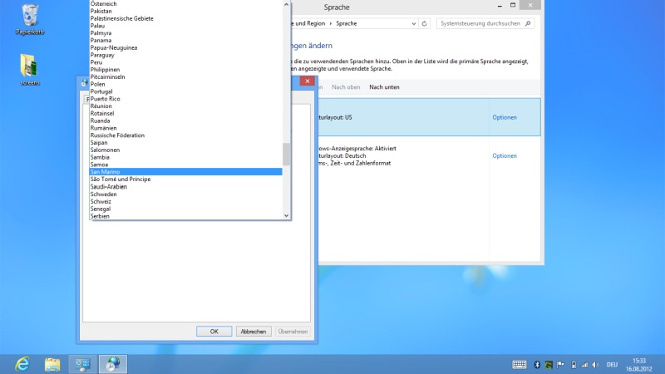This screenshot has height=374, width=665.
Task: Choose Philippinen from the list
Action: pos(185,70)
